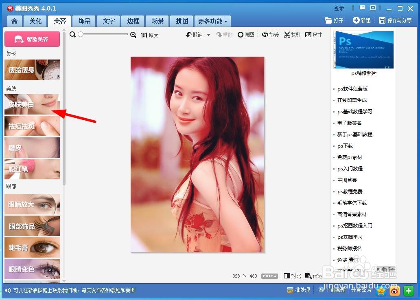
Task: Switch to the 场景 tab
Action: click(157, 21)
